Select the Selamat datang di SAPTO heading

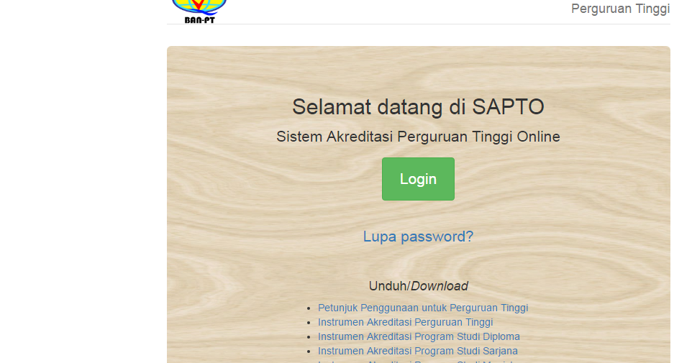pos(418,107)
